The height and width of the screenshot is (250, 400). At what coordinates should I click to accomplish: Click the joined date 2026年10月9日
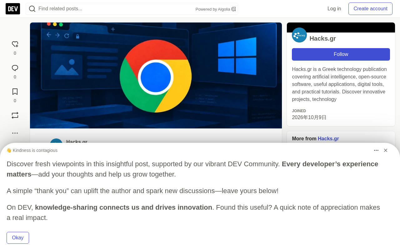tap(309, 117)
